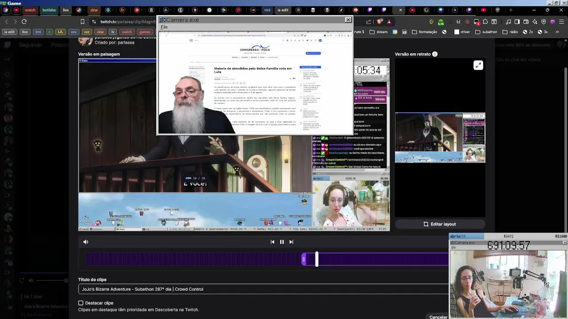Mute the clip with the speaker icon

[x=86, y=242]
